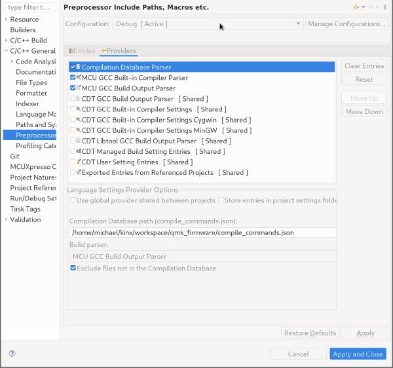Select File Types in the tree
The width and height of the screenshot is (393, 368).
pos(31,83)
